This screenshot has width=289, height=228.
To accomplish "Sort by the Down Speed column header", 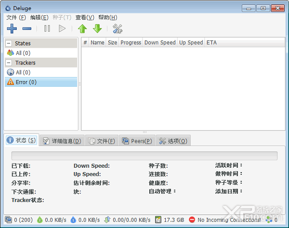I will 160,42.
